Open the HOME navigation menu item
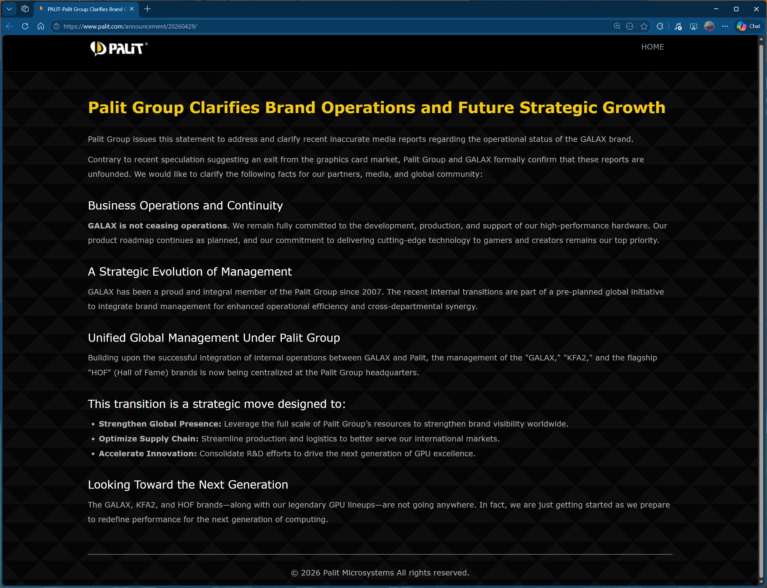The image size is (767, 588). [652, 47]
